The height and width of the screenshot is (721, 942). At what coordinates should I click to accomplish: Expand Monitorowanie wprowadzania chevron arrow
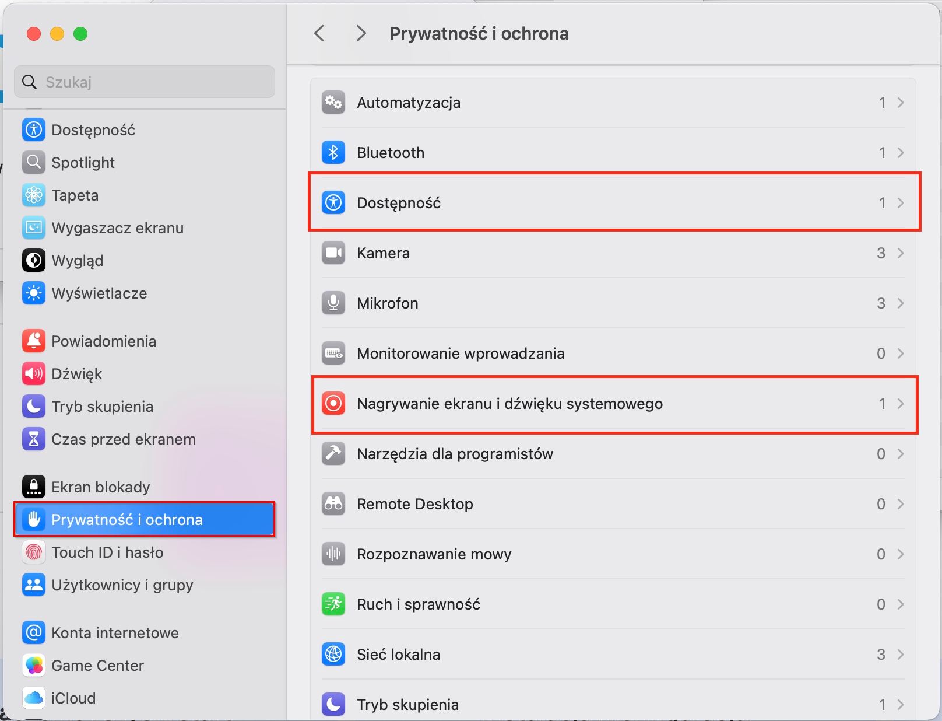pos(901,353)
